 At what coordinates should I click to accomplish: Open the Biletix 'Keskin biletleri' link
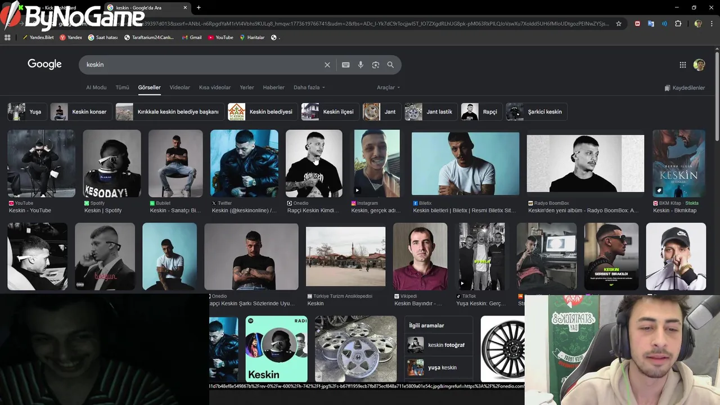[464, 210]
